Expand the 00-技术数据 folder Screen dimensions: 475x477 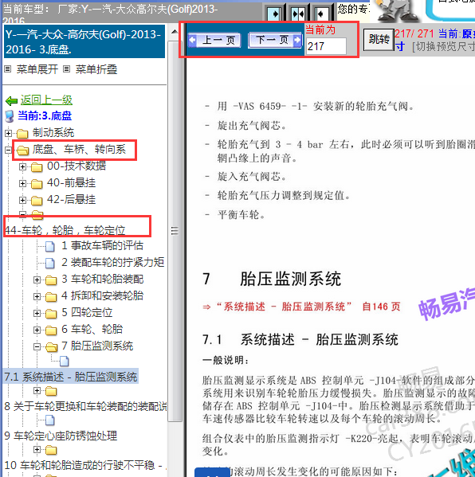tap(22, 166)
